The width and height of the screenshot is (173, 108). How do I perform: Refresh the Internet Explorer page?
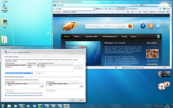coord(136,5)
